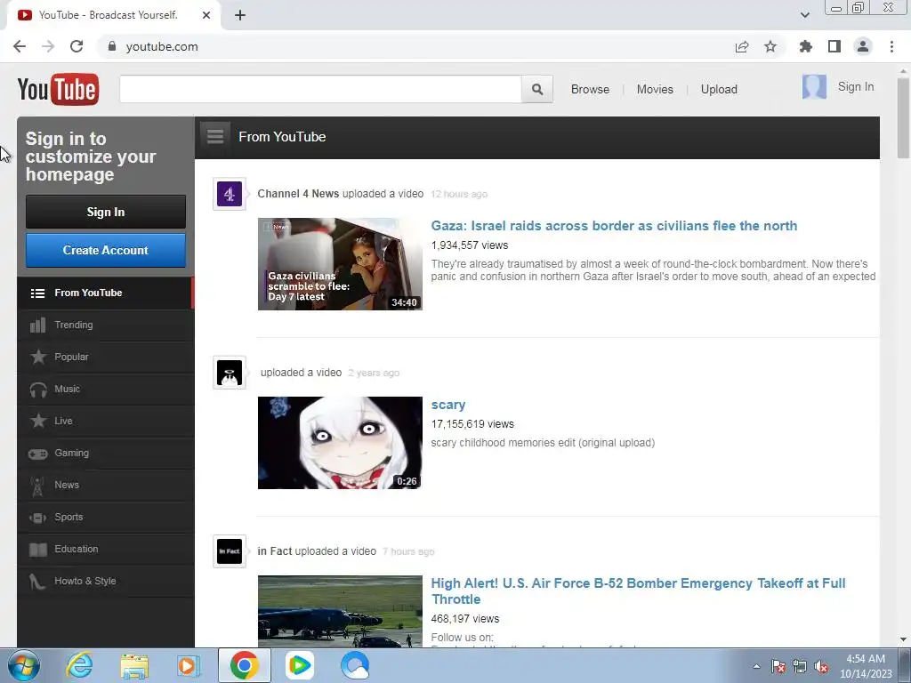
Task: Show hidden tray icons arrow
Action: (x=756, y=667)
